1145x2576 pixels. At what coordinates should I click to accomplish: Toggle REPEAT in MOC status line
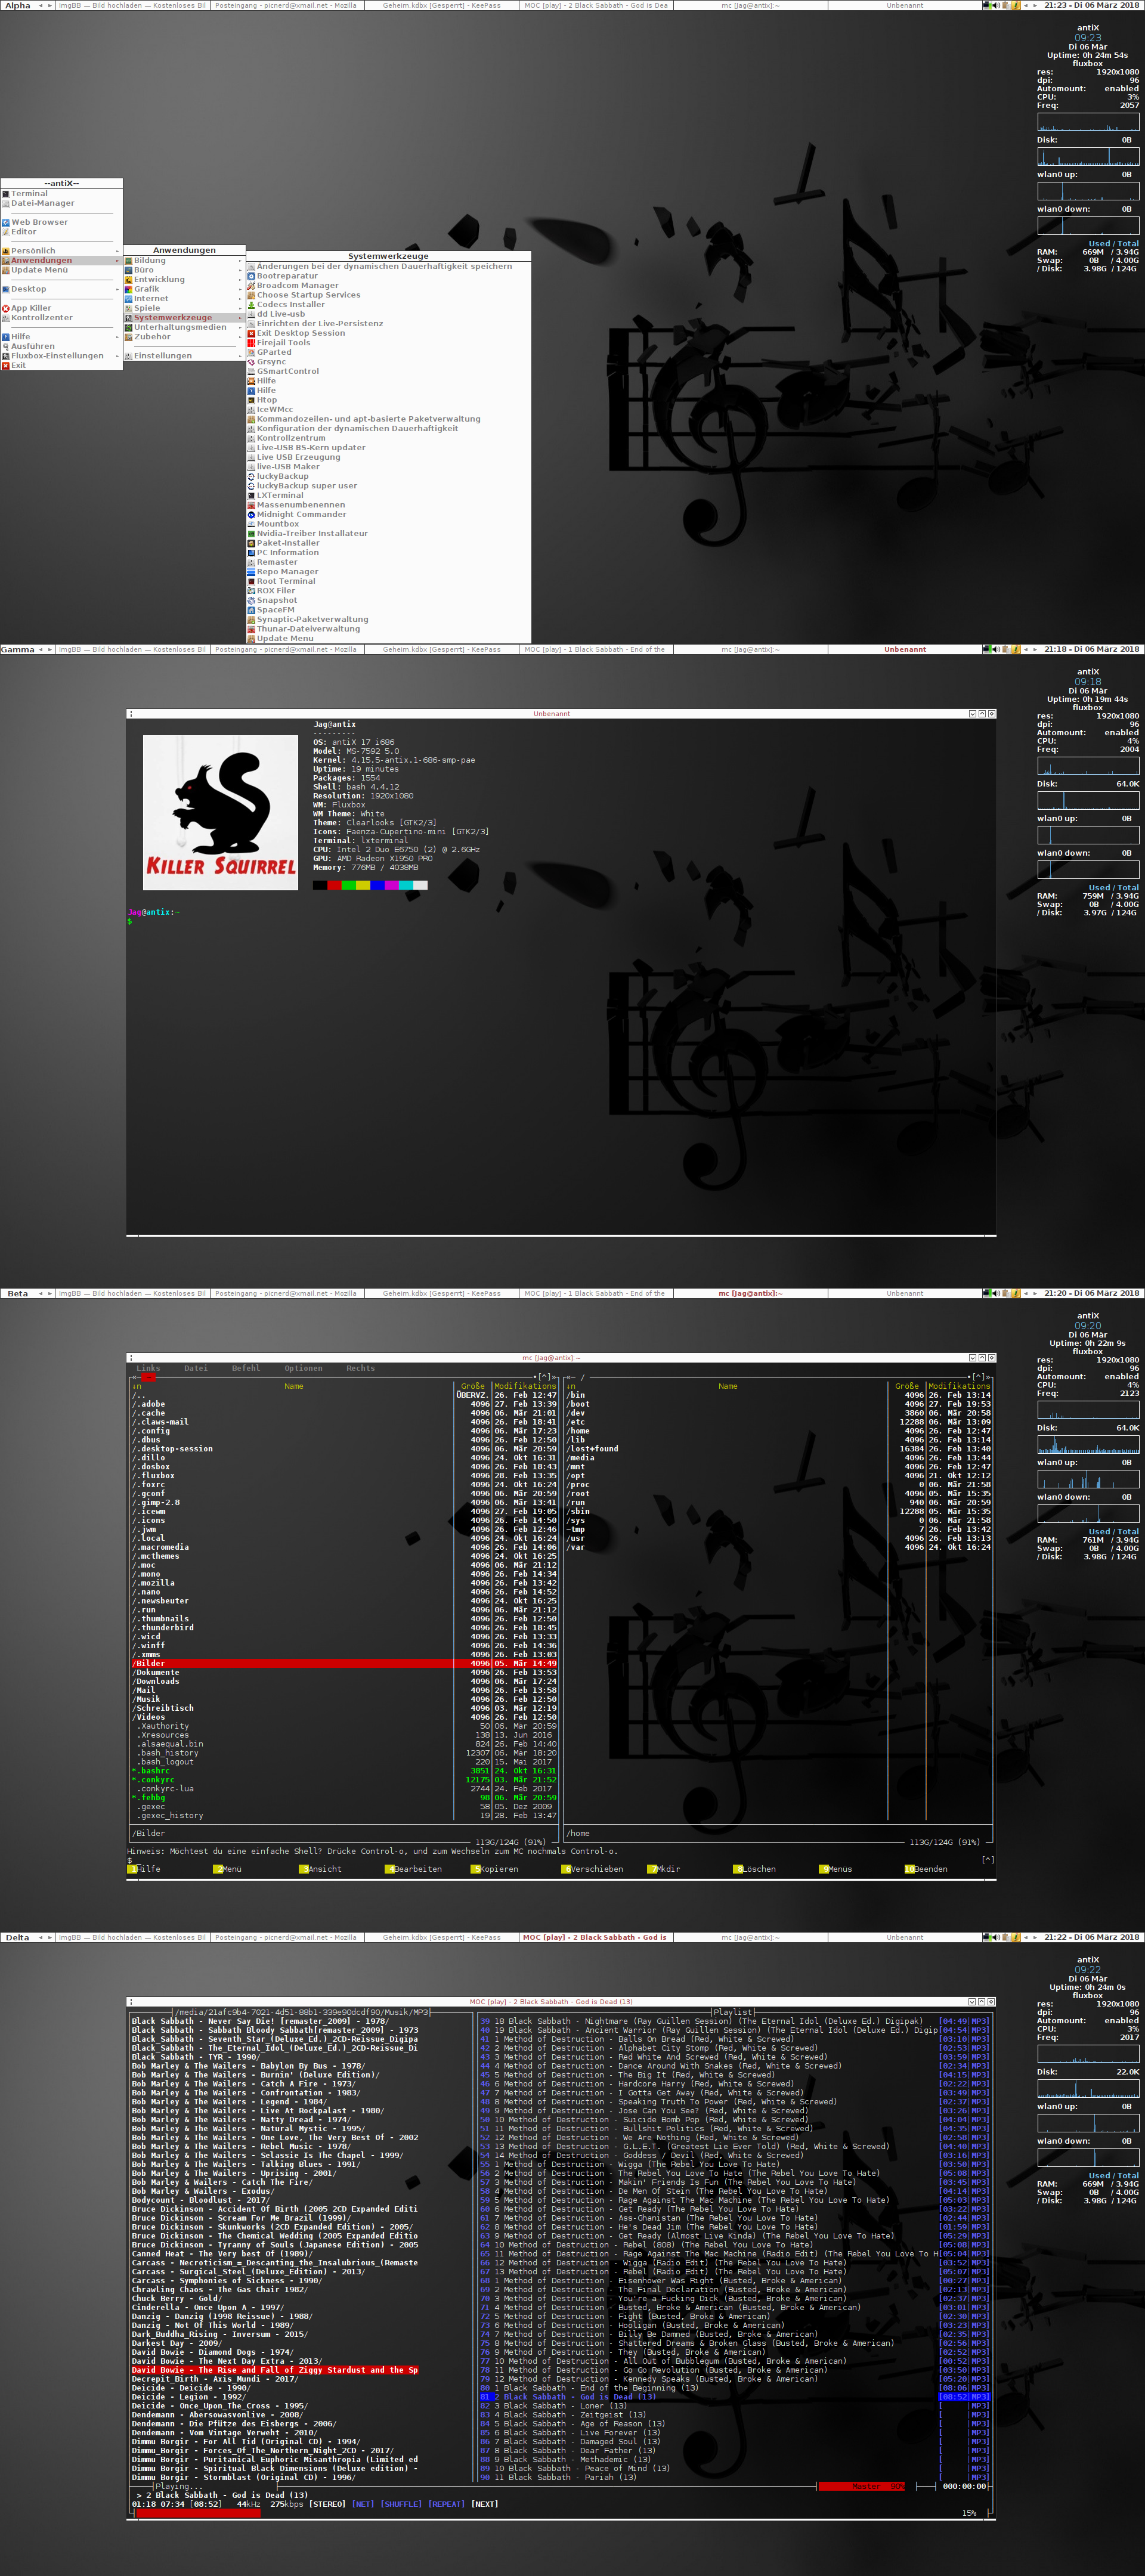click(x=446, y=2504)
